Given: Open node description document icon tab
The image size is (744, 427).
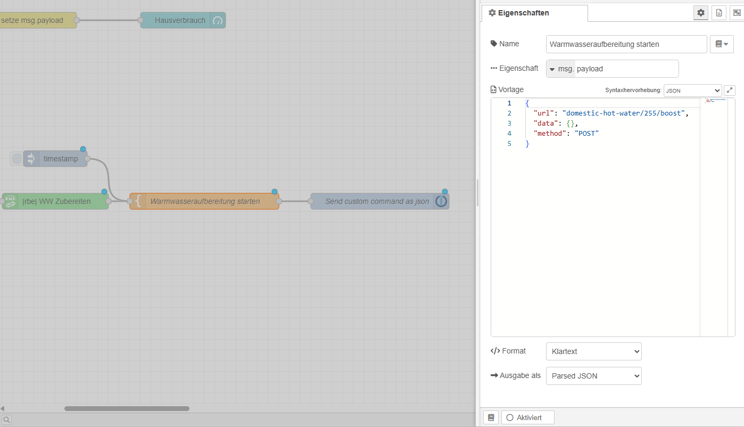Looking at the screenshot, I should (x=719, y=13).
